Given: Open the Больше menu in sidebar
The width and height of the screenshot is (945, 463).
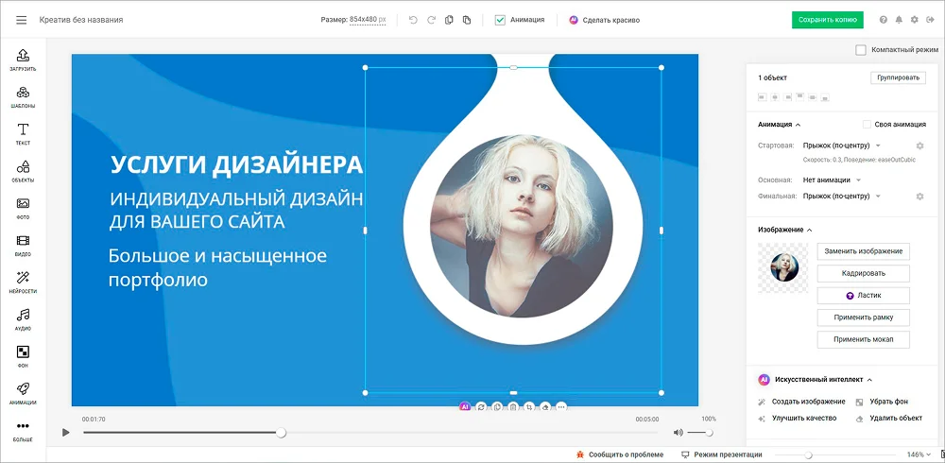Looking at the screenshot, I should coord(23,430).
